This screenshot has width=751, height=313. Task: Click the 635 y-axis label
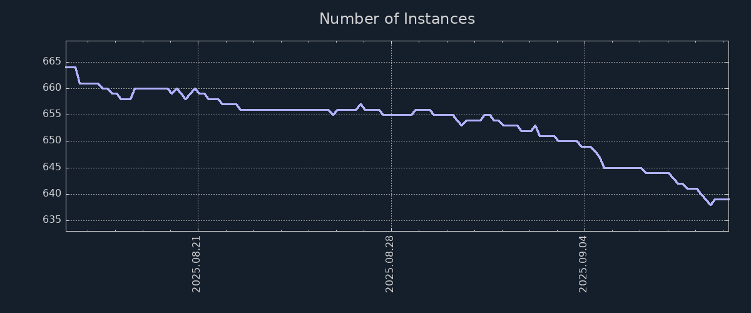point(53,220)
